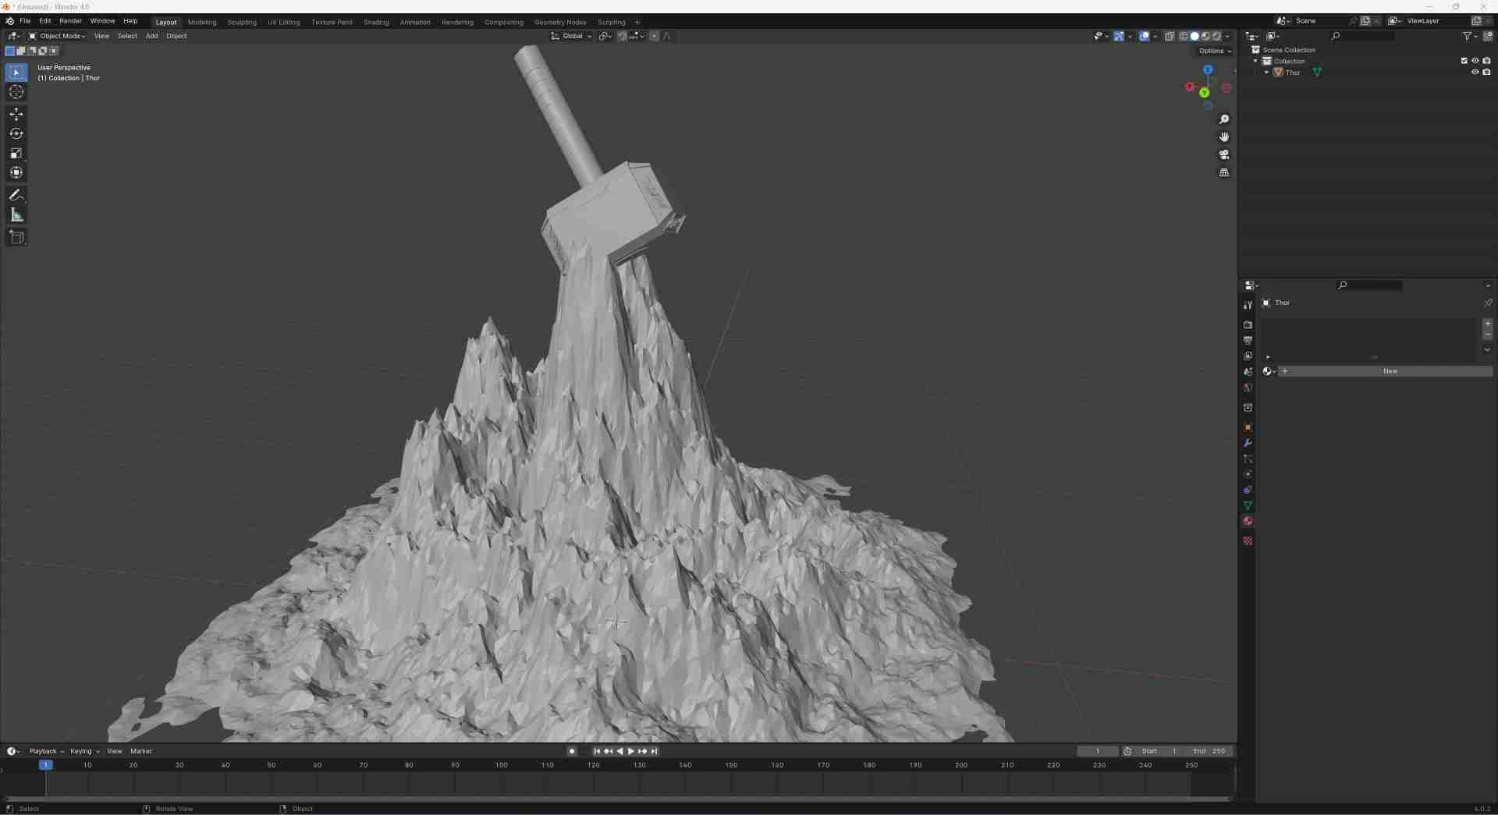Image resolution: width=1498 pixels, height=815 pixels.
Task: Toggle viewport overlays display
Action: [1144, 36]
